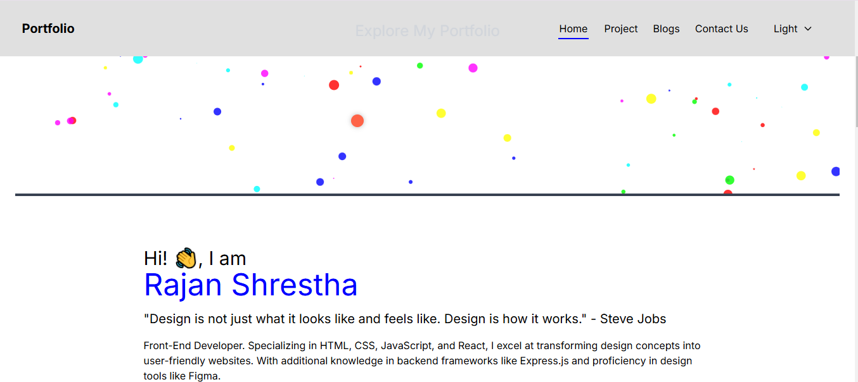Click the pink circle beside Explore My Portfolio

[473, 68]
